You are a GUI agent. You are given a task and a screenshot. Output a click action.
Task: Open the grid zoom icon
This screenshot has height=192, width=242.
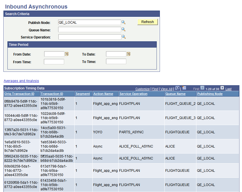177,88
